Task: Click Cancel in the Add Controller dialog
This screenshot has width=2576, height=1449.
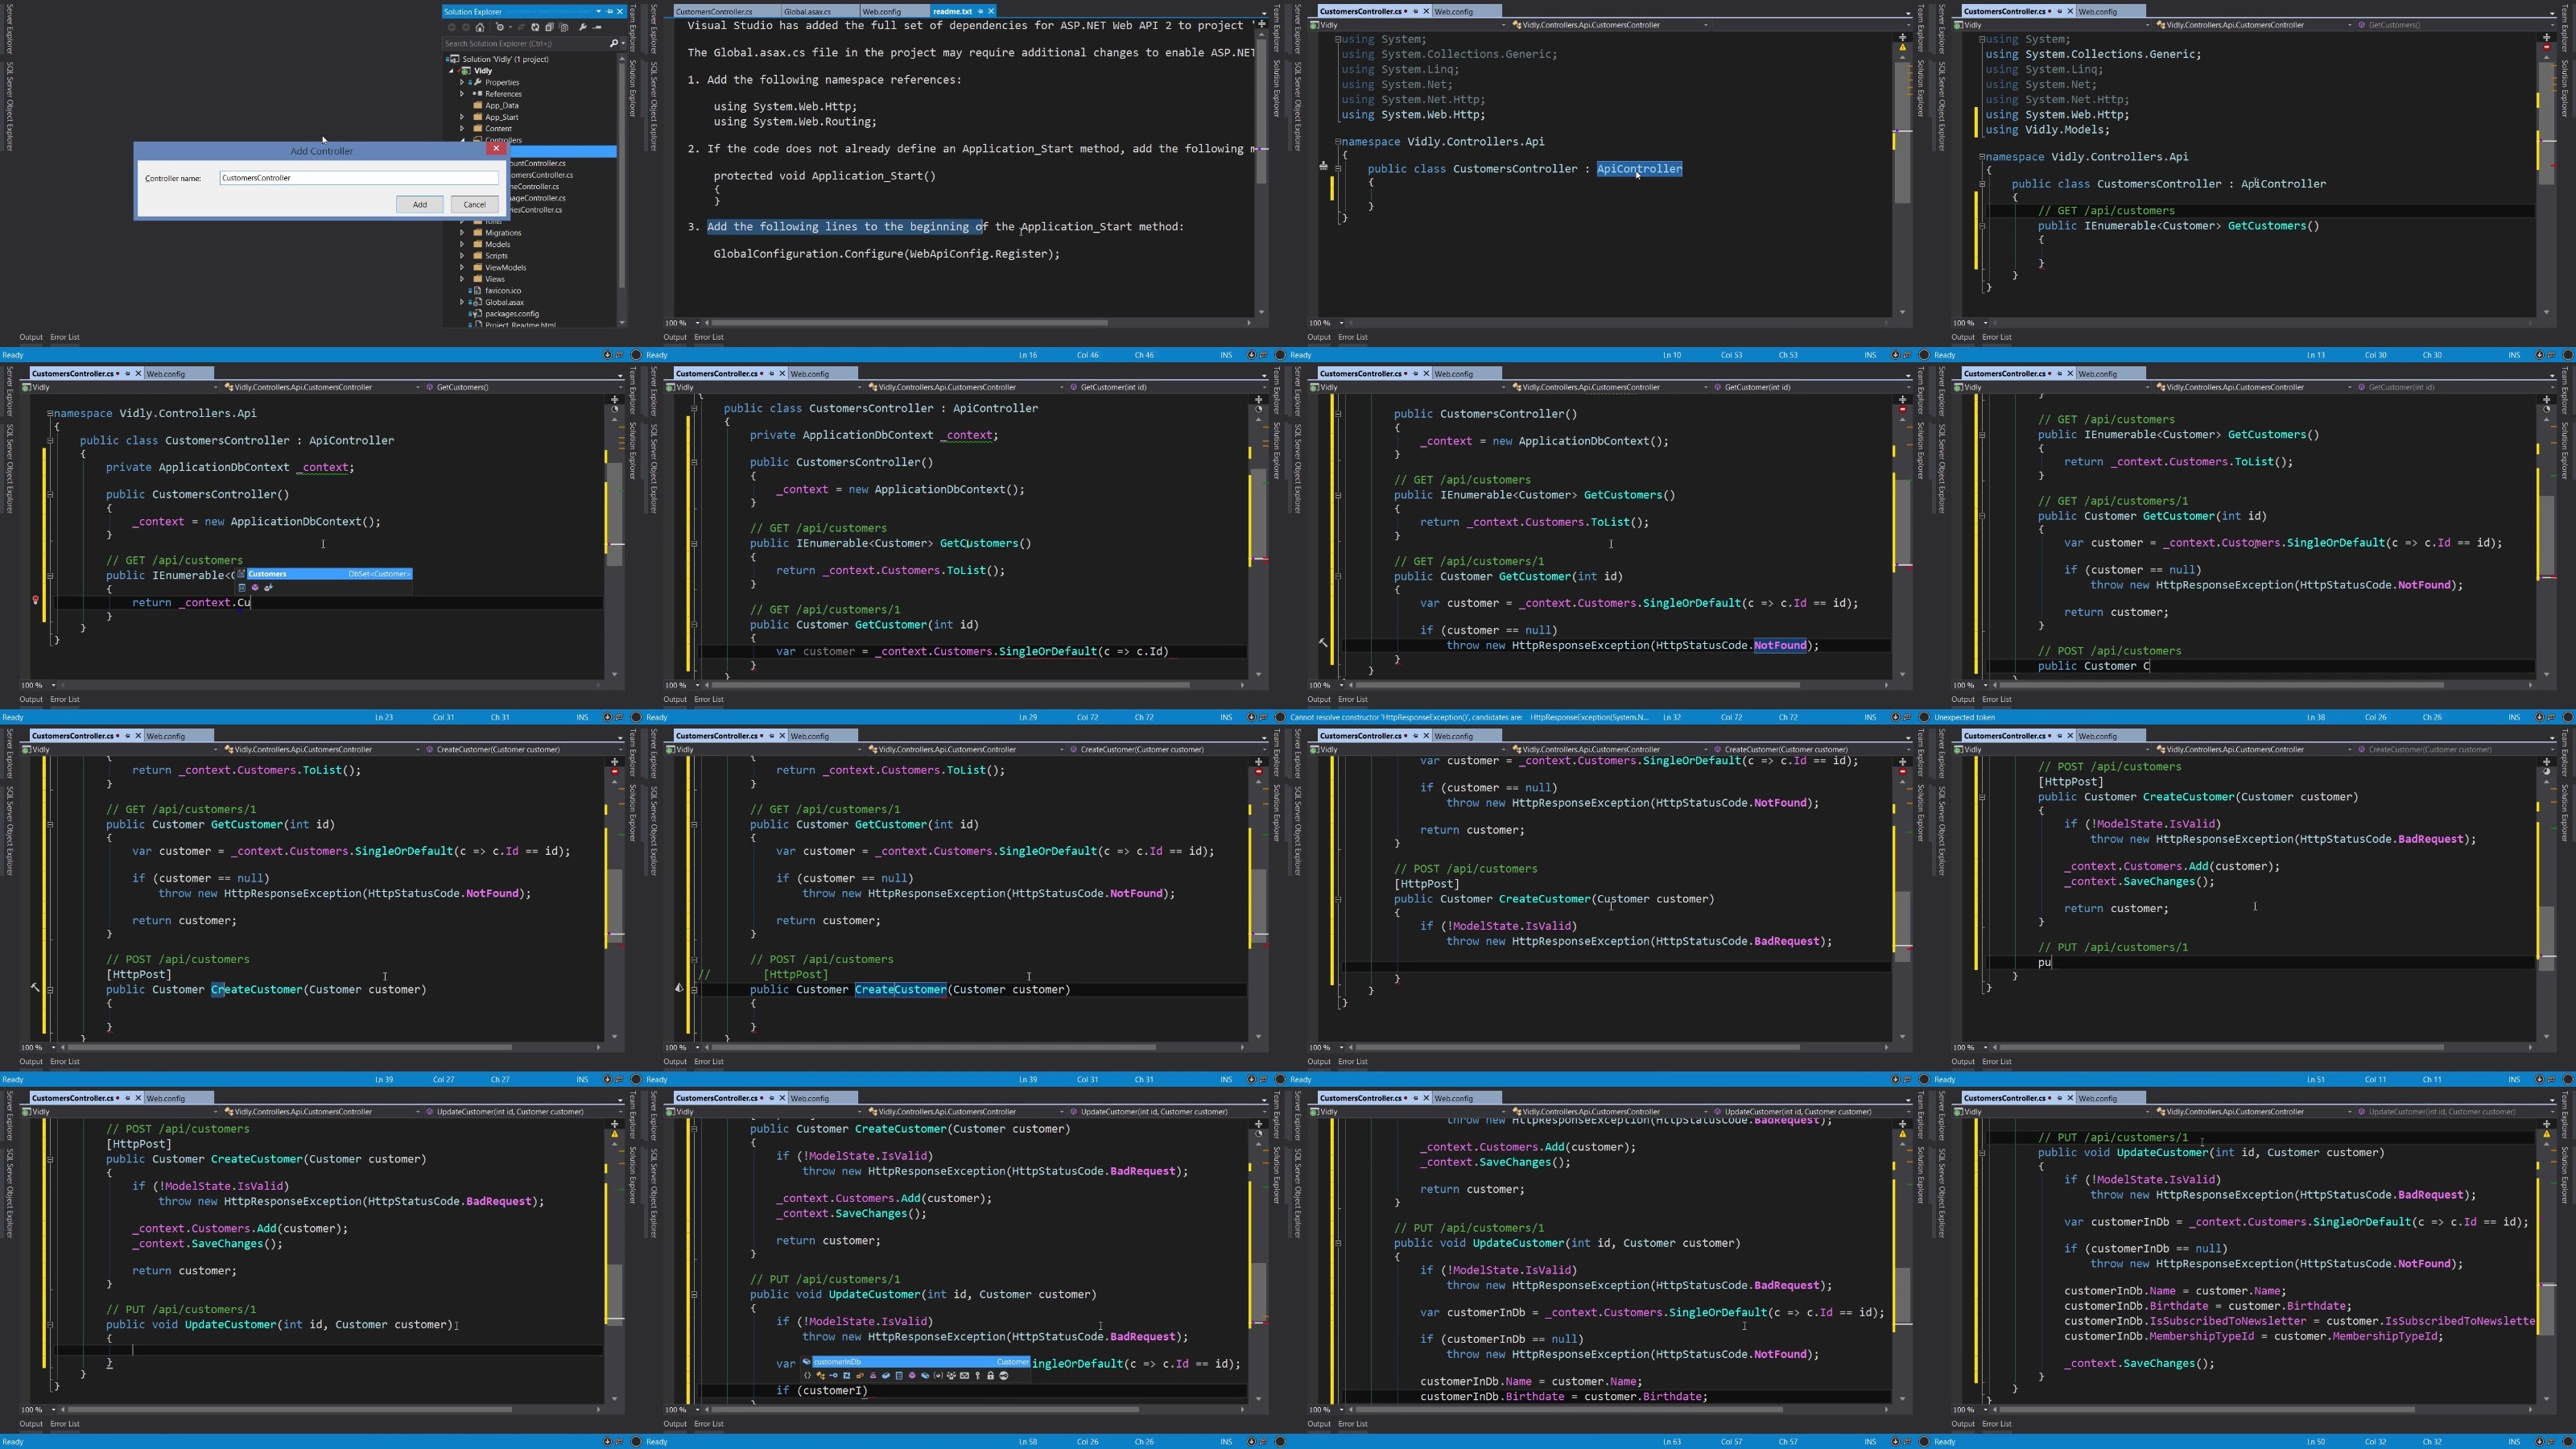Action: click(474, 204)
